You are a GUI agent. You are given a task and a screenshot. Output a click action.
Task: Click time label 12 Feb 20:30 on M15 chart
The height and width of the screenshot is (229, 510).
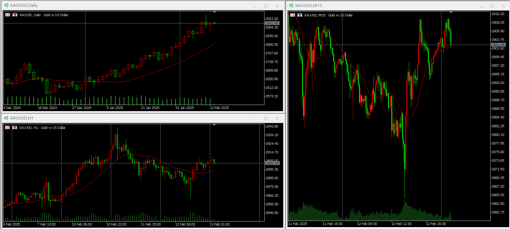(436, 224)
